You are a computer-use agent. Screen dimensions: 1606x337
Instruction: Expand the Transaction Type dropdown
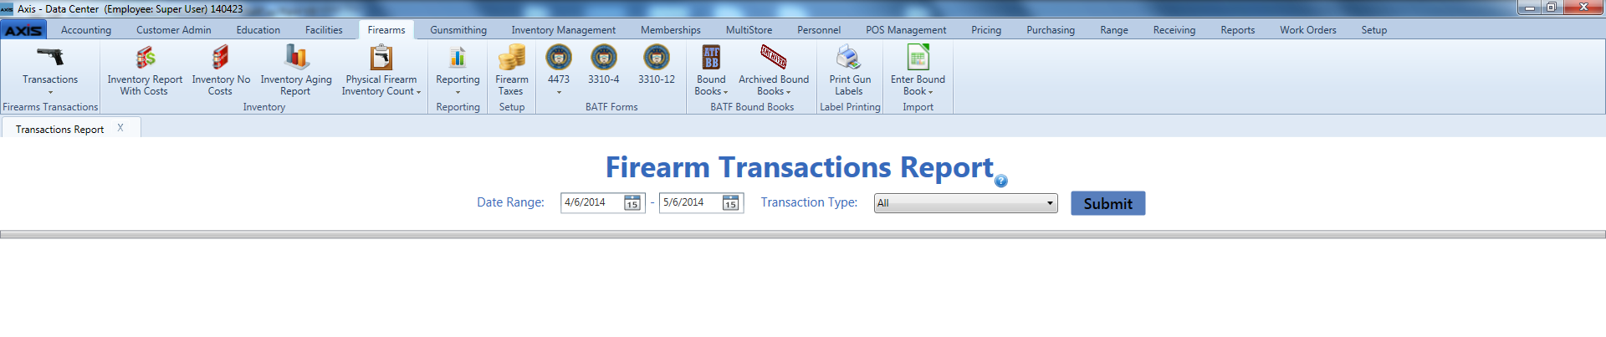point(1050,203)
